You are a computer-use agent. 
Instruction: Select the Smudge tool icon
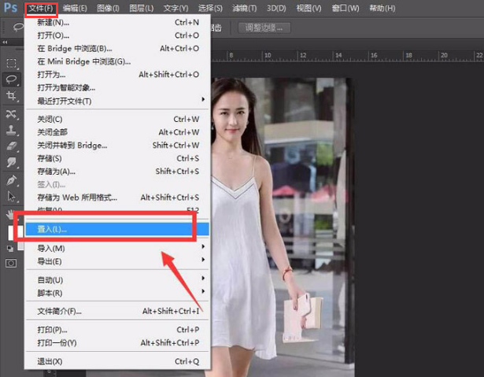pos(12,162)
